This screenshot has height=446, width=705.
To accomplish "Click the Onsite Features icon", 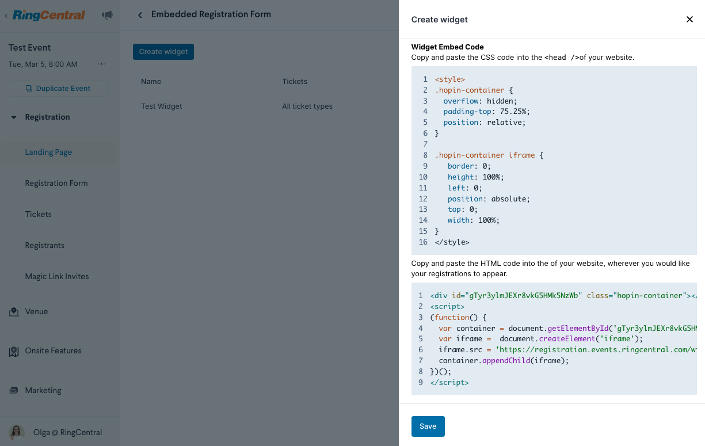I will [14, 351].
